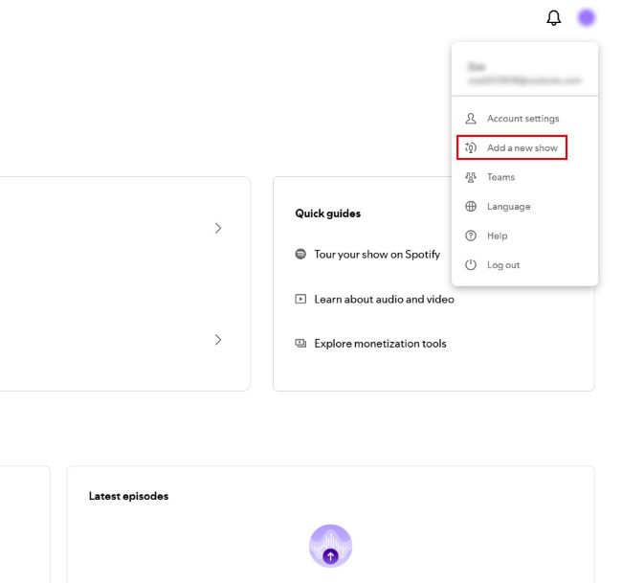Click the Spotify logo icon in Quick guides
The image size is (622, 583).
300,254
